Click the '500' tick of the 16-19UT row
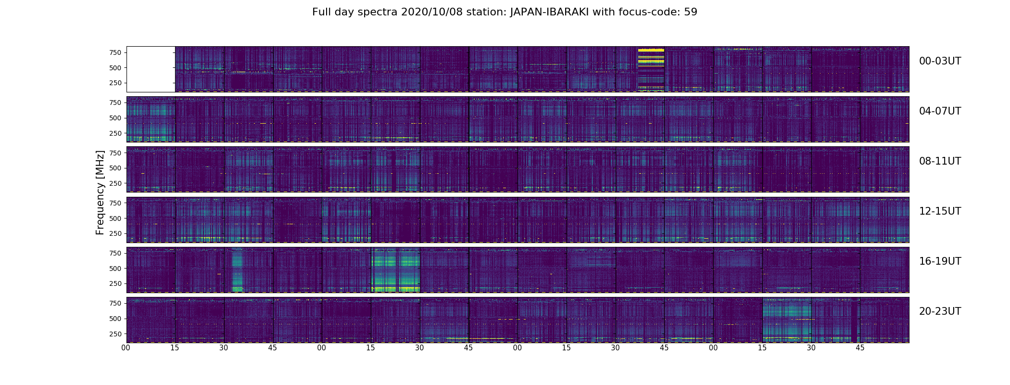 pyautogui.click(x=115, y=268)
